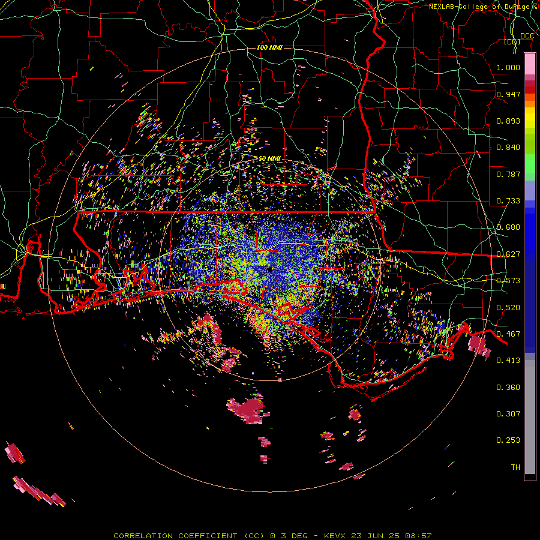540x540 pixels.
Task: Select the 0.947 legend value
Action: (x=508, y=94)
